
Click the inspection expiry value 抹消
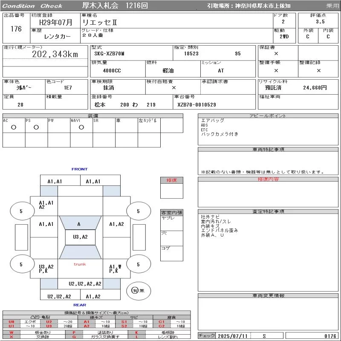coord(109,88)
